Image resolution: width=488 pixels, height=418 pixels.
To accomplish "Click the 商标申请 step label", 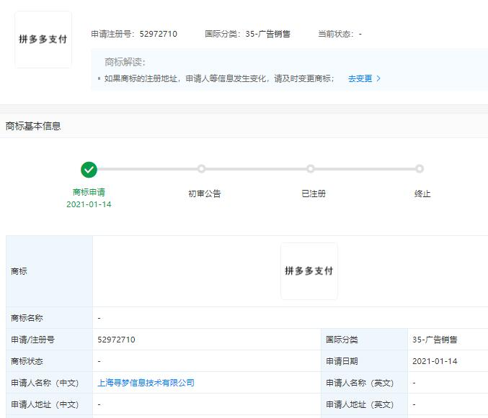I will point(89,193).
